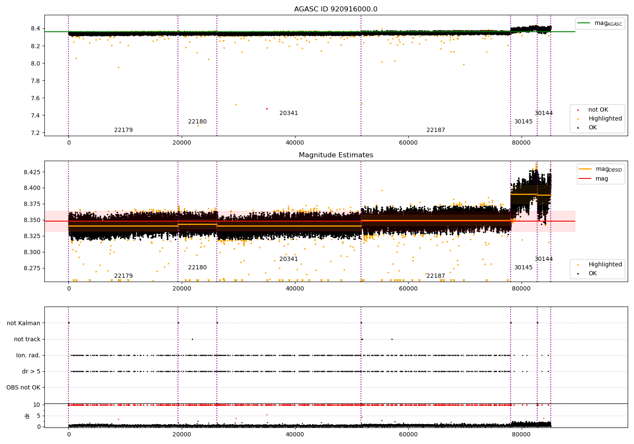Click OBSID label 30145 in middle plot
Image resolution: width=634 pixels, height=444 pixels.
pos(524,268)
